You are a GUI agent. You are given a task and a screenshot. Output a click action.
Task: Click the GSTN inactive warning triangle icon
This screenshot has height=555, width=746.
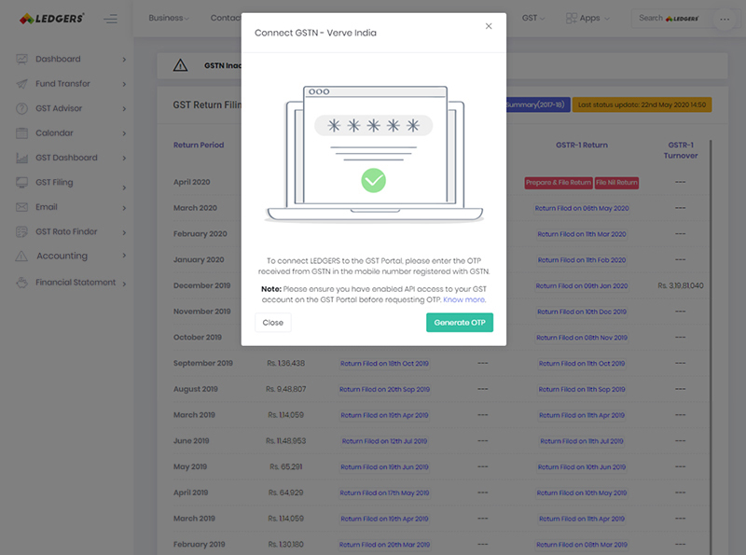(180, 65)
